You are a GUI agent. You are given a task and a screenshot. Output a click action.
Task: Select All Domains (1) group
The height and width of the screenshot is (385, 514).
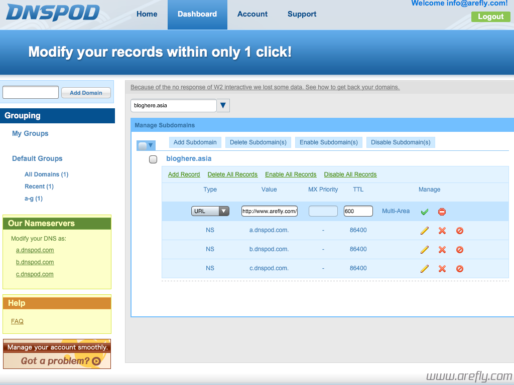(46, 174)
